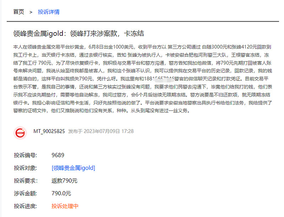The width and height of the screenshot is (284, 217).
Task: Click the 返款790元 request value
Action: coord(65,181)
